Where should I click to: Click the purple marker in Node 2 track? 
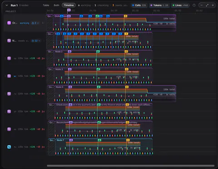pos(69,52)
